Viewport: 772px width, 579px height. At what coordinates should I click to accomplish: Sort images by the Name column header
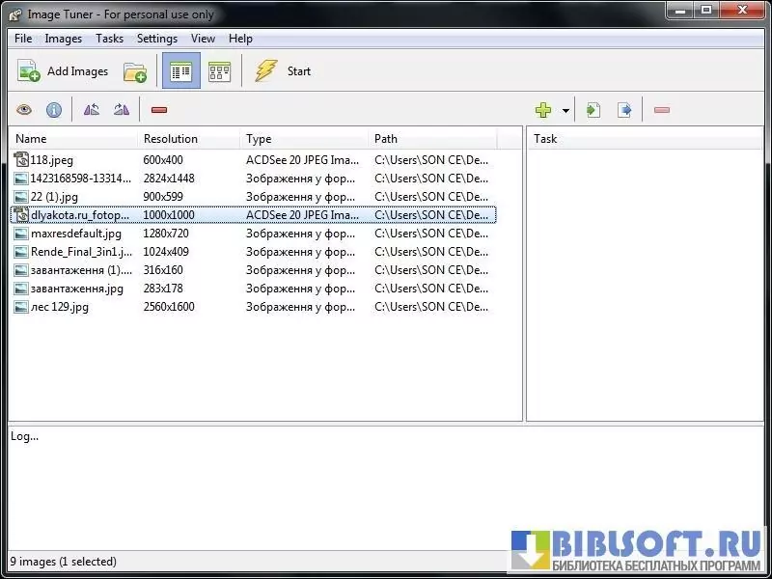point(31,139)
